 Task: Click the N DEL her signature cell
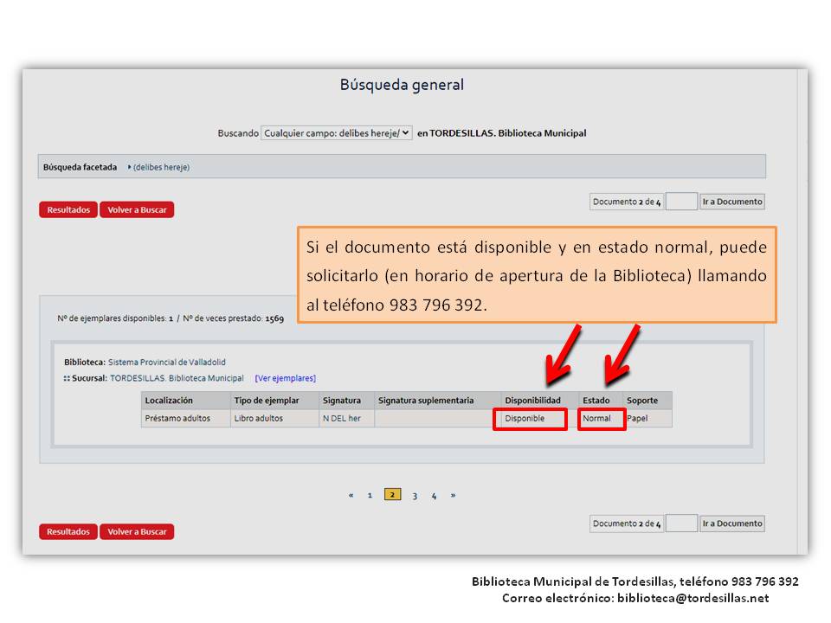tap(346, 419)
